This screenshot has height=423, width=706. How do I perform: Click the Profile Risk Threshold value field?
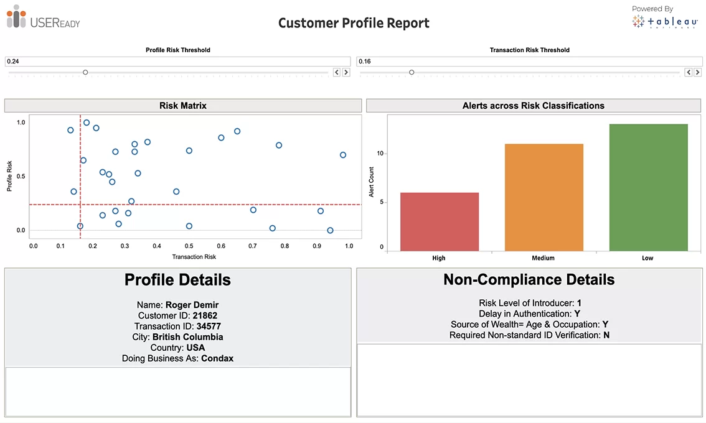178,62
